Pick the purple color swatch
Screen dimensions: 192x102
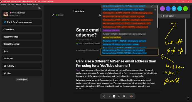[x=163, y=9]
